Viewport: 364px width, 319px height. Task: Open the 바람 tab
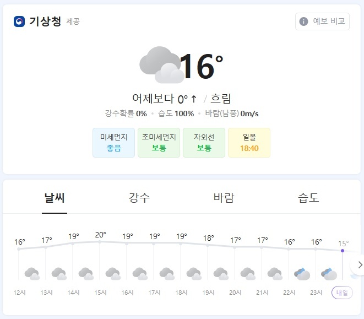click(224, 198)
